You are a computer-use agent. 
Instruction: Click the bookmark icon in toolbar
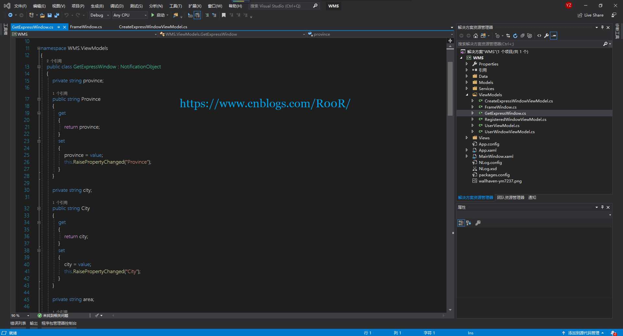point(224,15)
